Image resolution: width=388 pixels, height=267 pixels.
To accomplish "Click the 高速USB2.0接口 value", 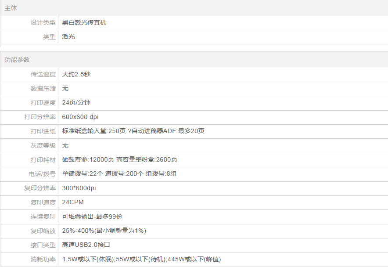I will pos(86,245).
